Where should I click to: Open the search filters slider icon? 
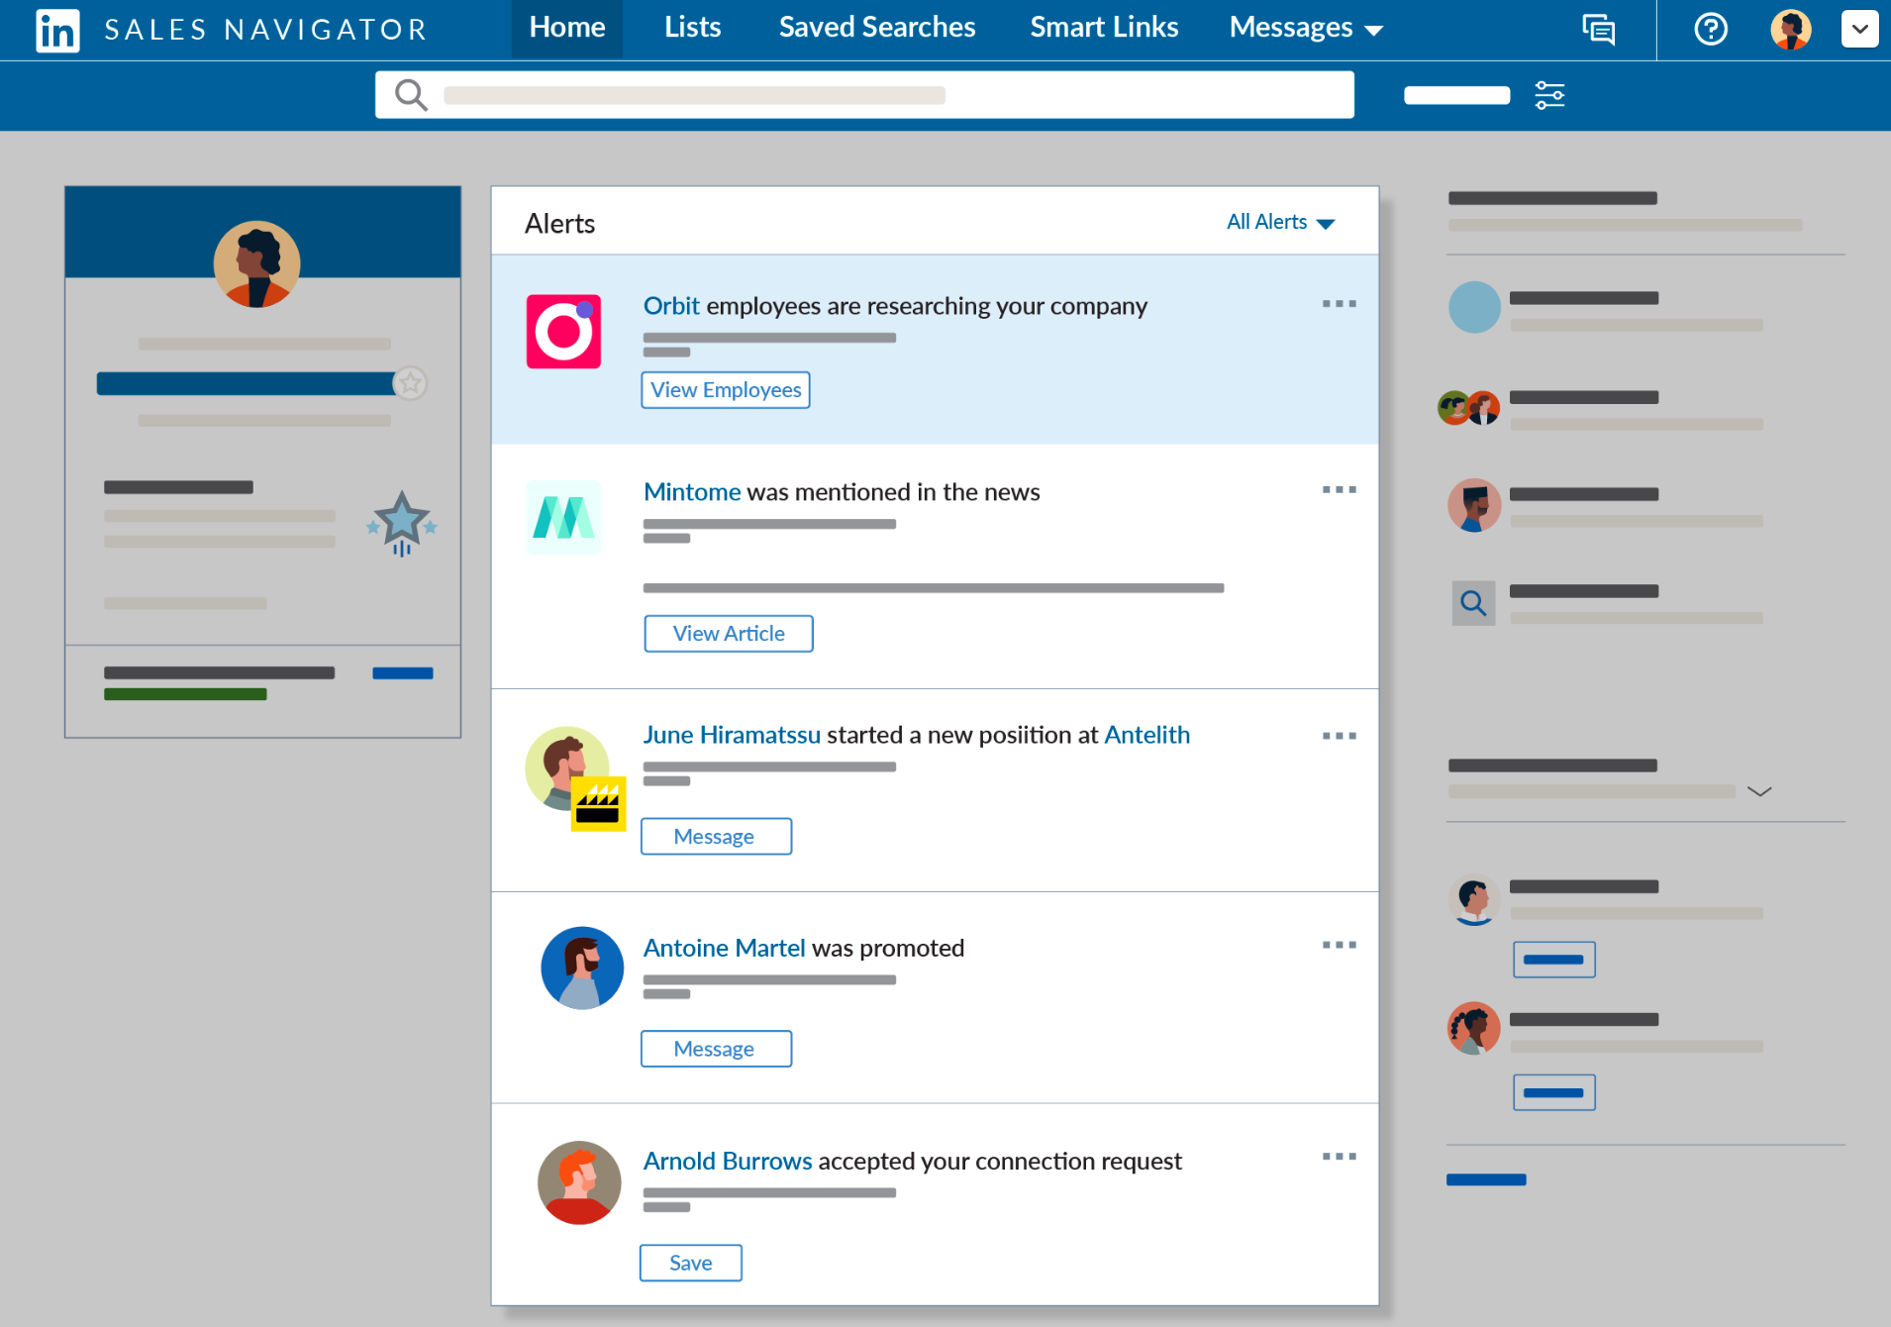(x=1549, y=95)
